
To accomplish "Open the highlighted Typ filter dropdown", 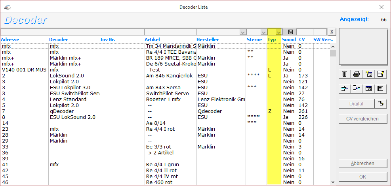I will click(x=279, y=32).
